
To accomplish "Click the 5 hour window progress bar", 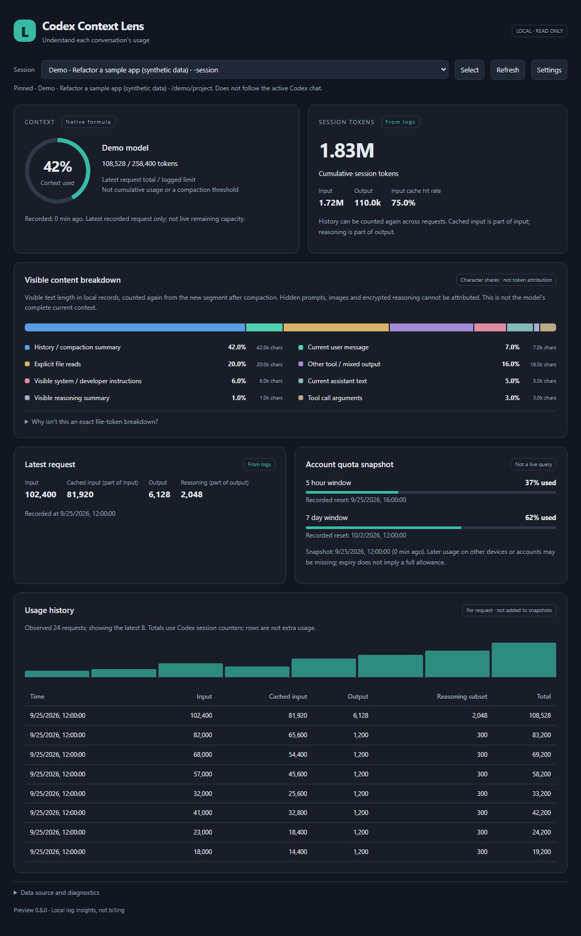I will tap(431, 492).
